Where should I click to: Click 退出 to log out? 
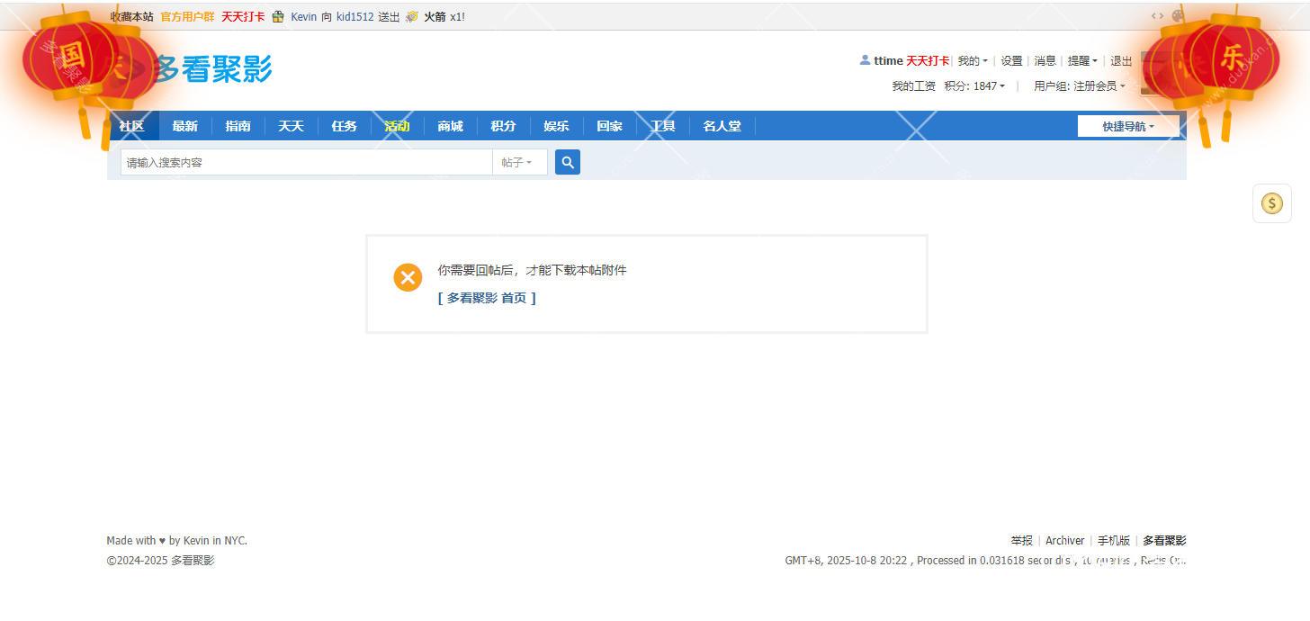pyautogui.click(x=1121, y=61)
